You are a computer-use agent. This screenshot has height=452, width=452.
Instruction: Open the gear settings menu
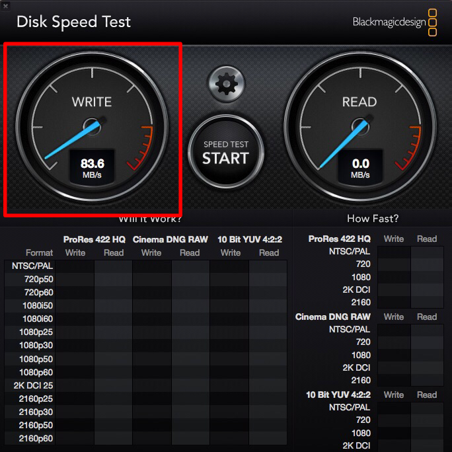point(227,84)
